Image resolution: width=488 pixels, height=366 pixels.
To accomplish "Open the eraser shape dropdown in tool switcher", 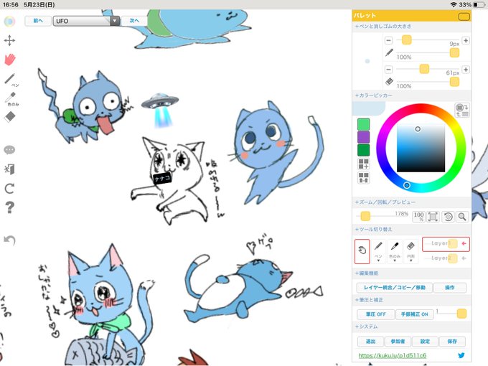I will 410,251.
